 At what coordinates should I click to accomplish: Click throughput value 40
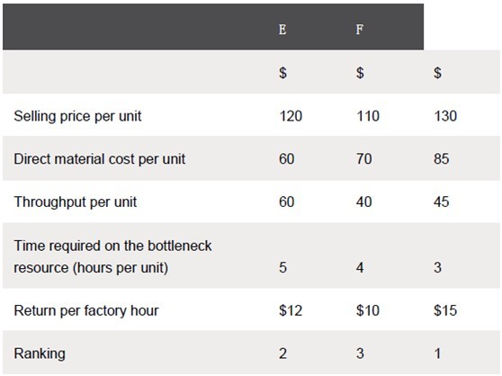tap(364, 201)
